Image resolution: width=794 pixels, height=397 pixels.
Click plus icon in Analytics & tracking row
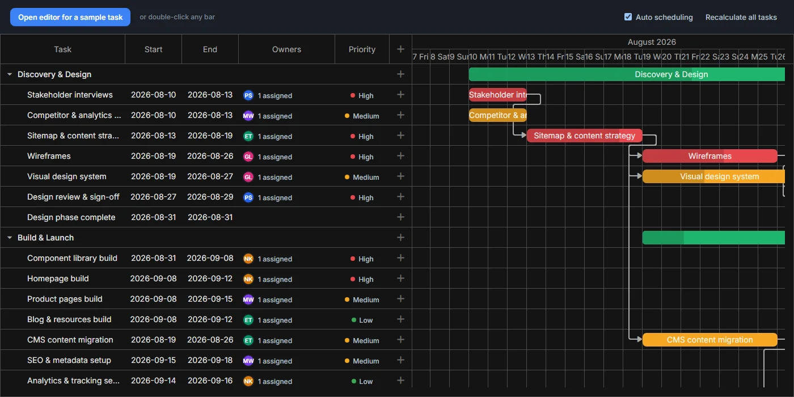(x=400, y=381)
